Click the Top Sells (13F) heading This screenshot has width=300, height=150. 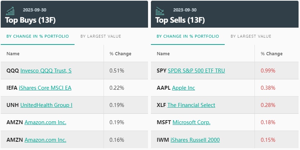tap(180, 20)
